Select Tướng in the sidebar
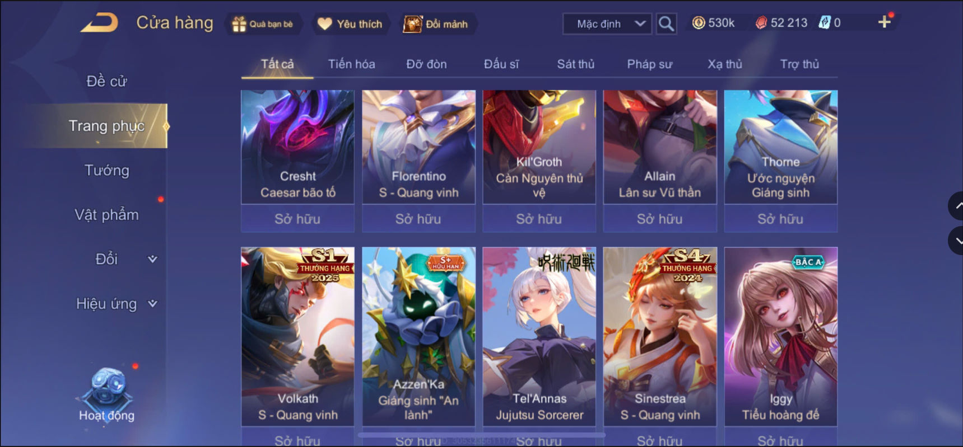The width and height of the screenshot is (963, 447). (x=106, y=170)
